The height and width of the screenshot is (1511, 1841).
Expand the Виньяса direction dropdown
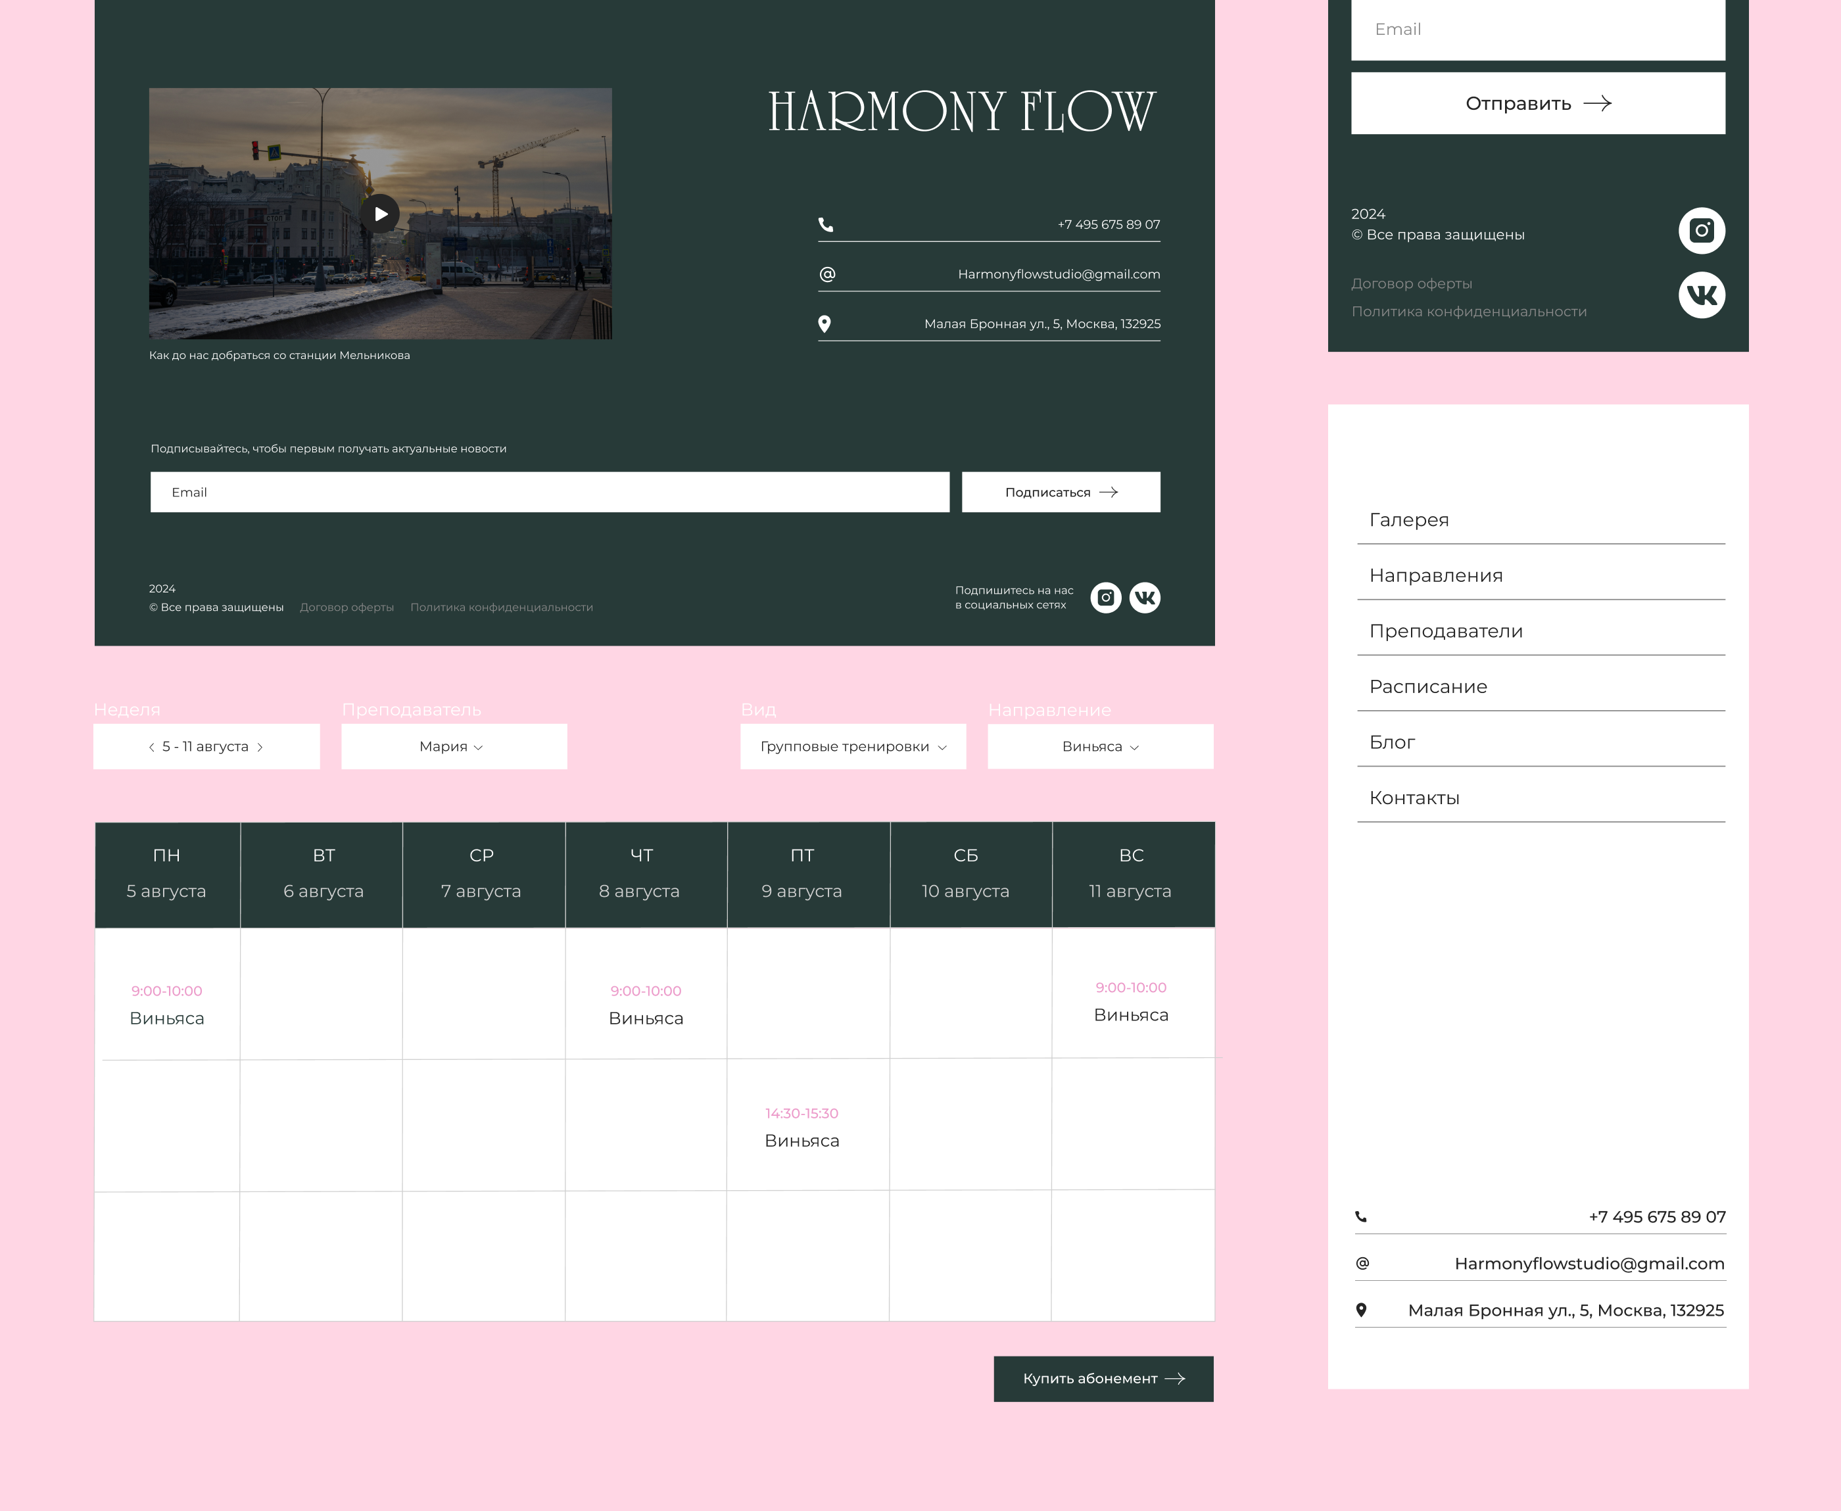click(1100, 747)
